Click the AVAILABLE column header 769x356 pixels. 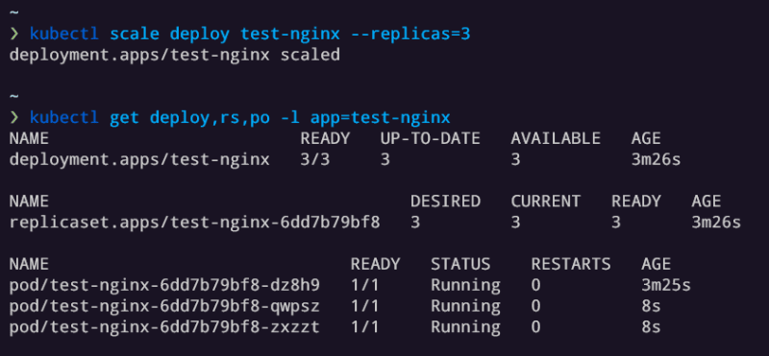[x=556, y=138]
